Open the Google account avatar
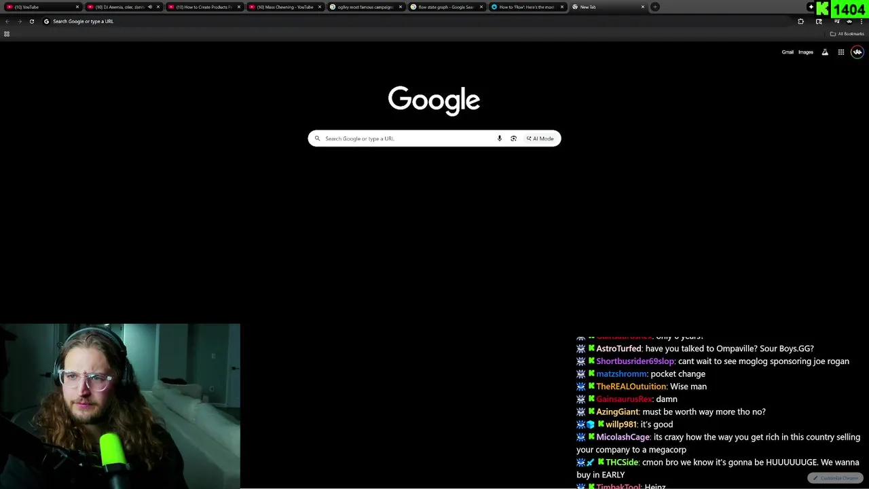 click(857, 52)
